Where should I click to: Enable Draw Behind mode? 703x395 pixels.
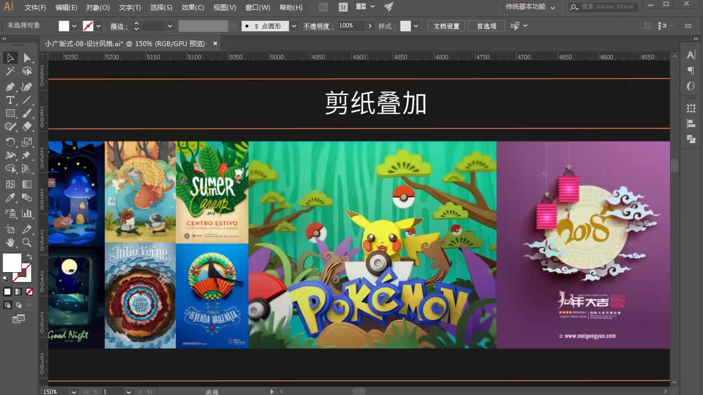point(18,305)
